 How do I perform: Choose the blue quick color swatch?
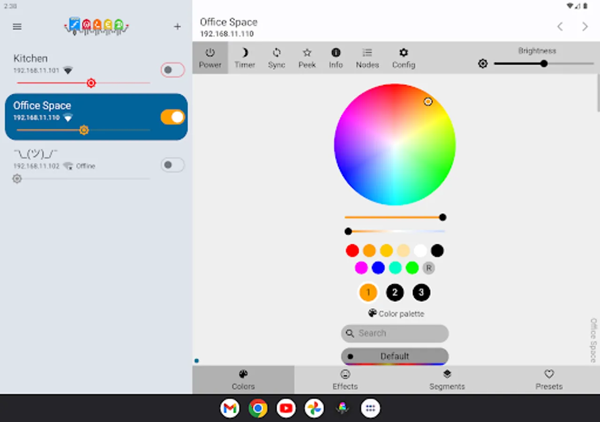coord(378,268)
